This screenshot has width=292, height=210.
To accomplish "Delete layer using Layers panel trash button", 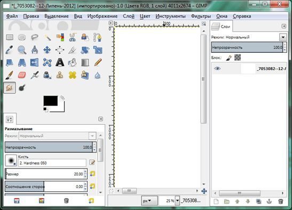I will point(280,201).
